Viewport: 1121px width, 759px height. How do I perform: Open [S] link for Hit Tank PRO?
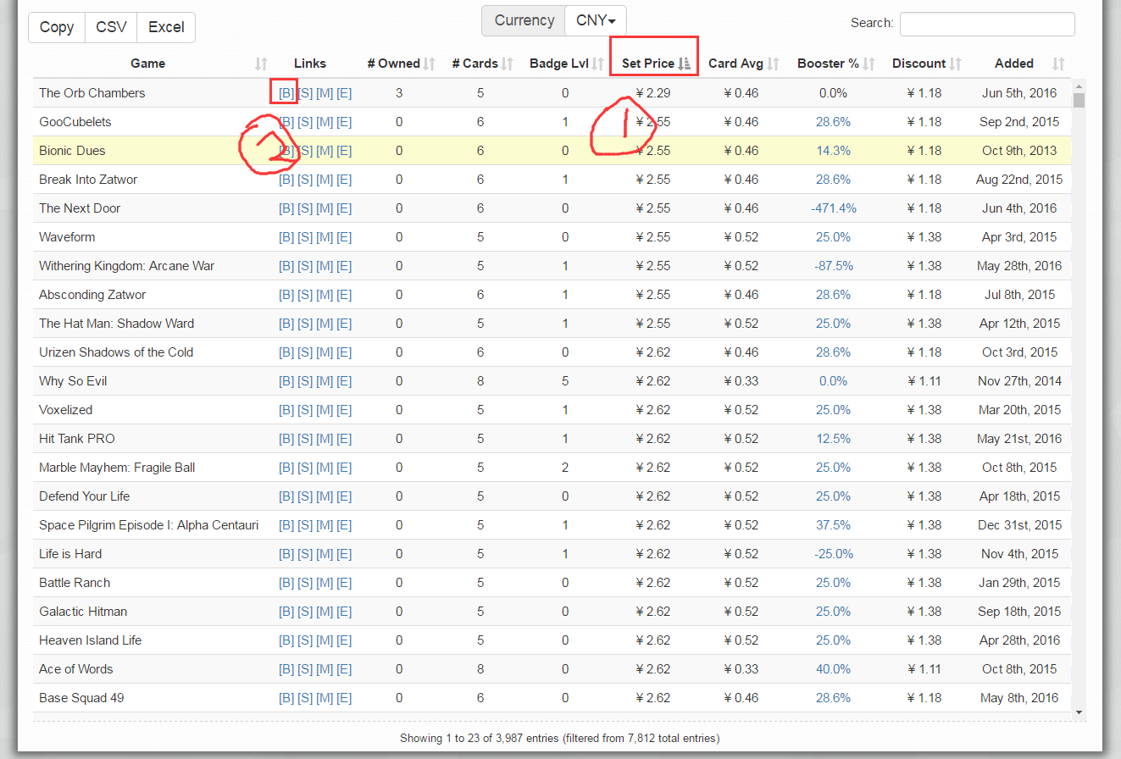305,439
